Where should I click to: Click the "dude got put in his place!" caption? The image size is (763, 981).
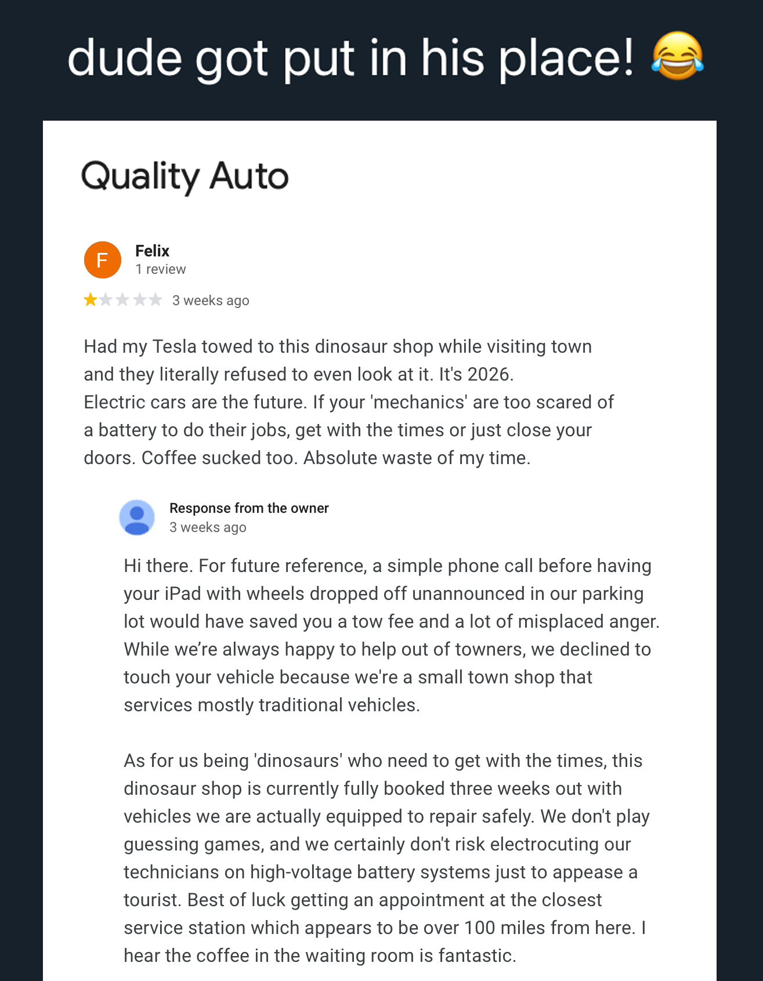(x=350, y=58)
